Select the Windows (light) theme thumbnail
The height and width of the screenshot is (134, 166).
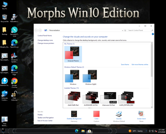tap(91, 77)
